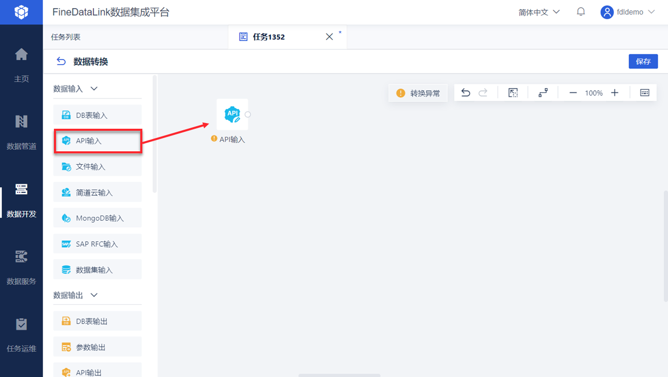Click the undo arrow in canvas toolbar
The height and width of the screenshot is (377, 668).
pos(466,93)
